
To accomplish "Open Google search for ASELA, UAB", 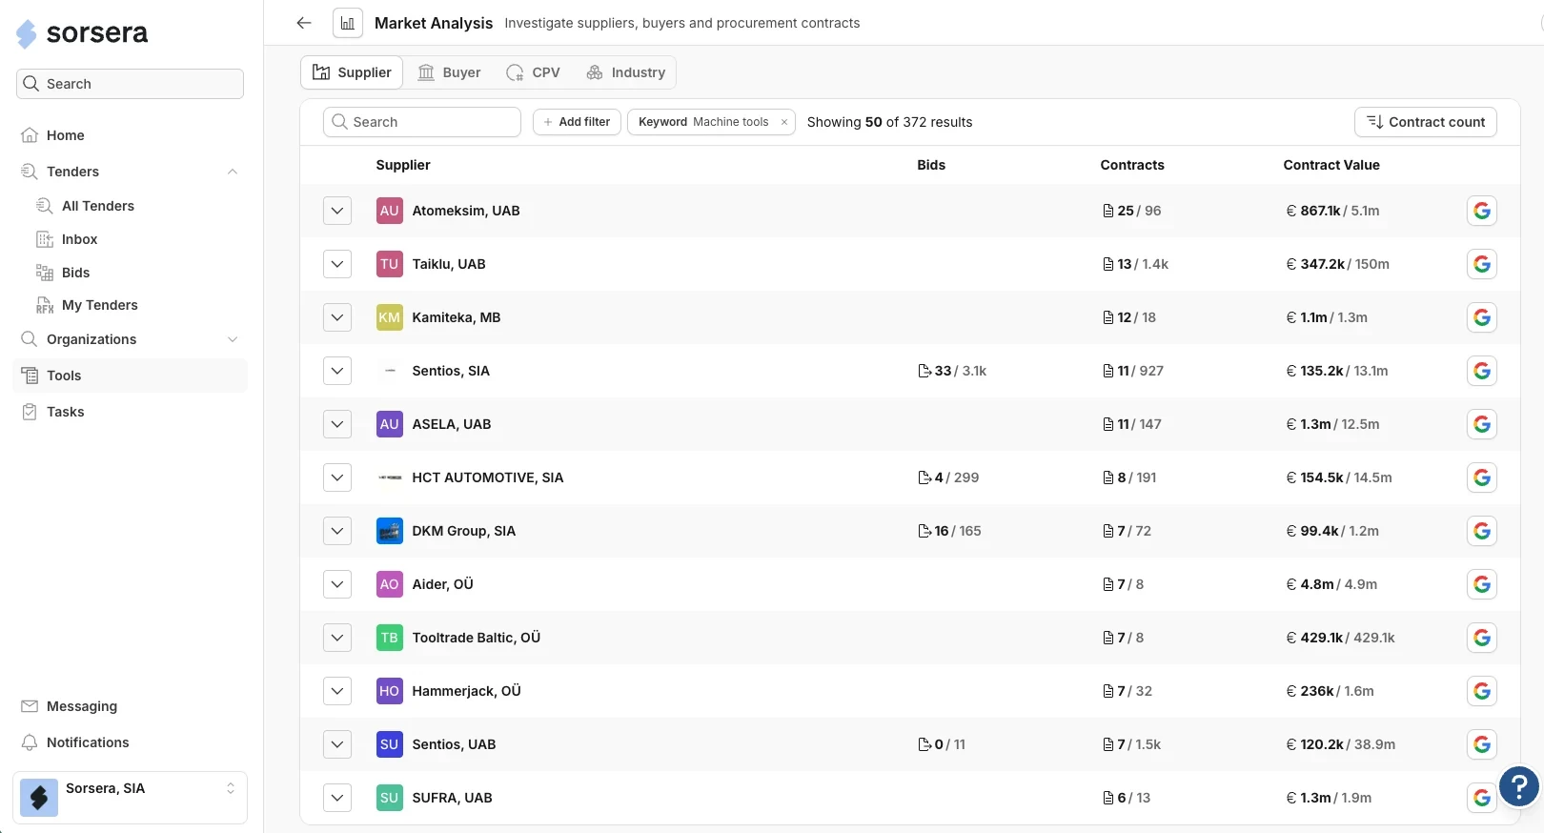I will 1481,424.
